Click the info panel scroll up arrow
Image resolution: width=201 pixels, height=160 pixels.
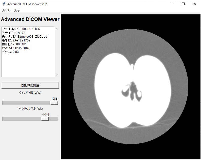[x=57, y=29]
